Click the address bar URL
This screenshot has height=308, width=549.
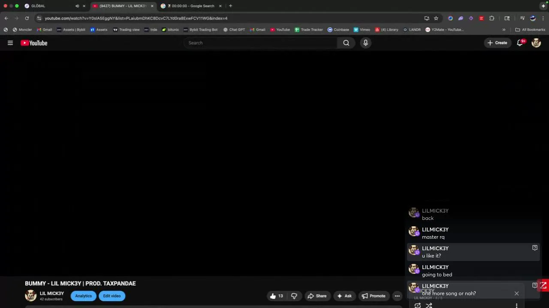pos(136,18)
